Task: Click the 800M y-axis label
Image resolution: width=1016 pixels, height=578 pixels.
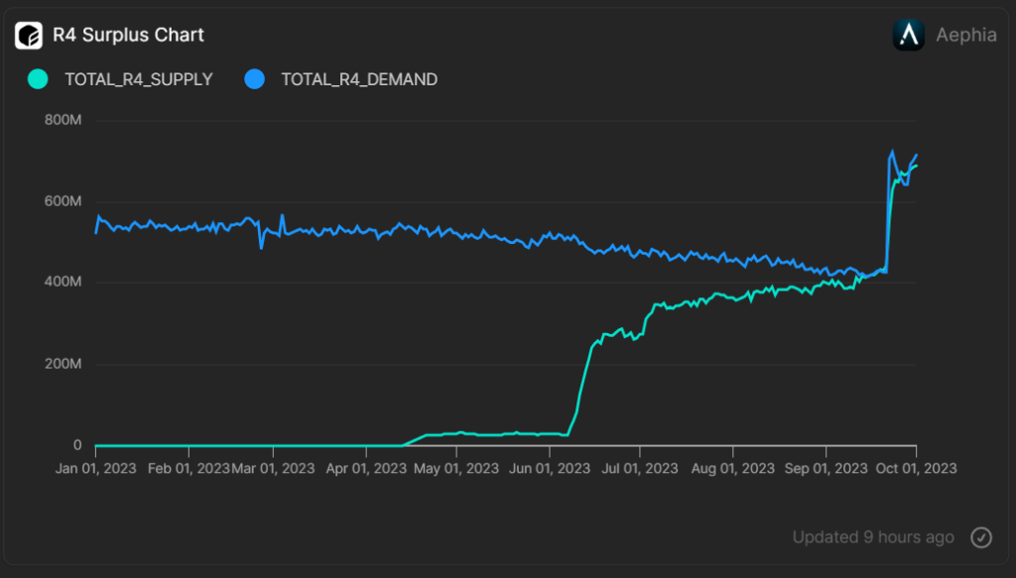Action: point(62,120)
